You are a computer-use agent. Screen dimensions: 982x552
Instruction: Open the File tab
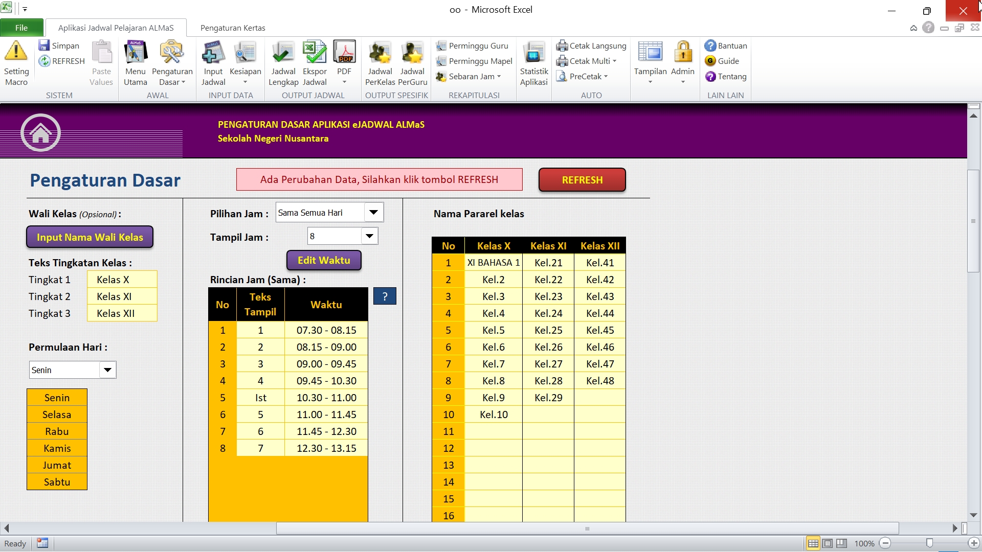pos(21,28)
